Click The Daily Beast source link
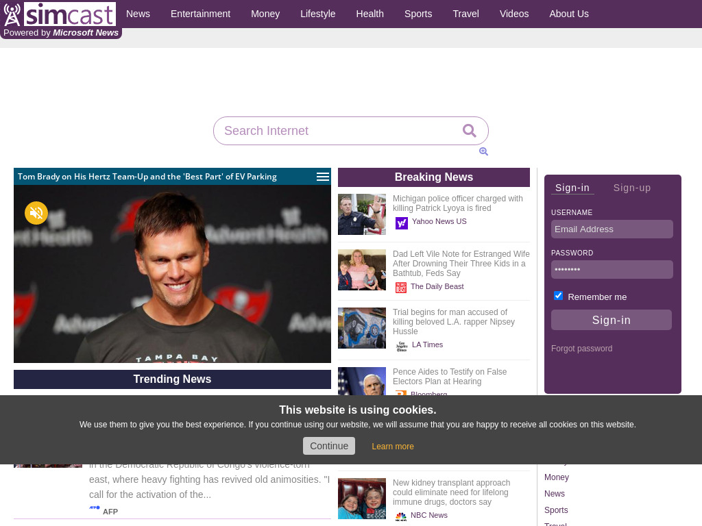The height and width of the screenshot is (526, 702). [437, 286]
